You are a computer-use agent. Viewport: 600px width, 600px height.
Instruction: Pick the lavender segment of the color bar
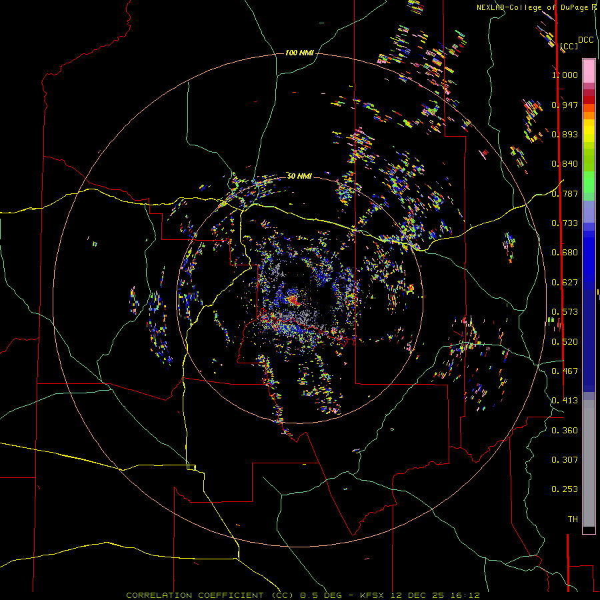click(x=589, y=211)
